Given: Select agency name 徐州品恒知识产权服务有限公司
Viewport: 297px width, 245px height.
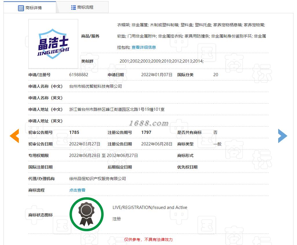Looking at the screenshot, I should pos(98,179).
